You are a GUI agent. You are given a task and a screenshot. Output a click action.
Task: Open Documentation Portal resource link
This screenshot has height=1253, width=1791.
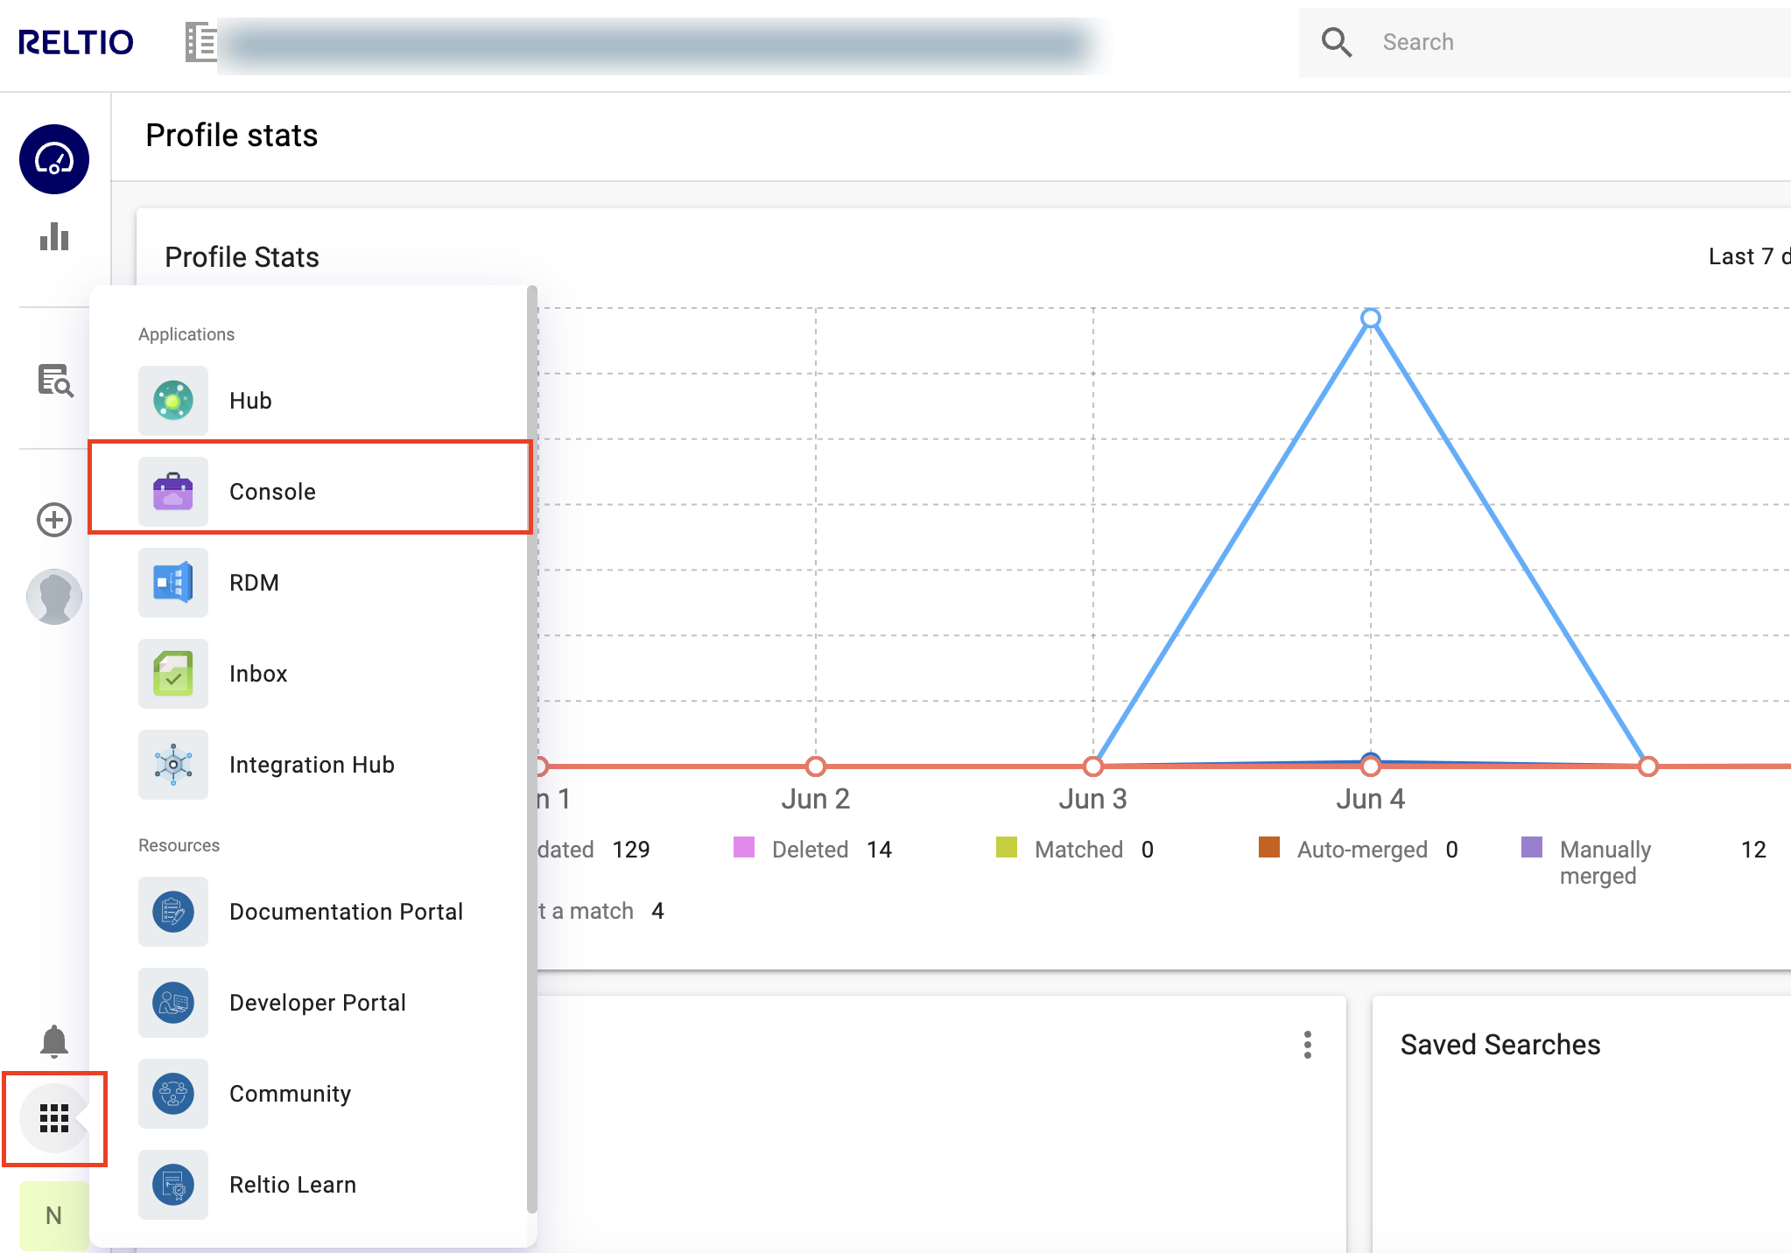pyautogui.click(x=308, y=912)
